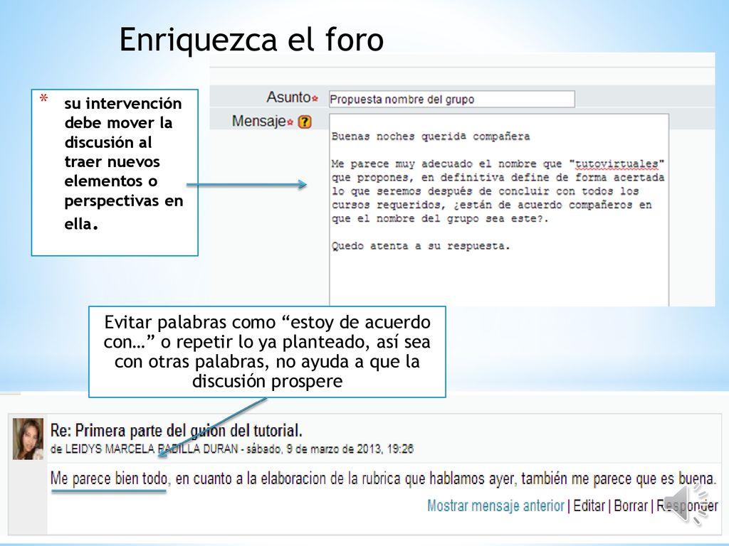The image size is (729, 546).
Task: Click the slide title Enriquezca el foro
Action: 251,40
